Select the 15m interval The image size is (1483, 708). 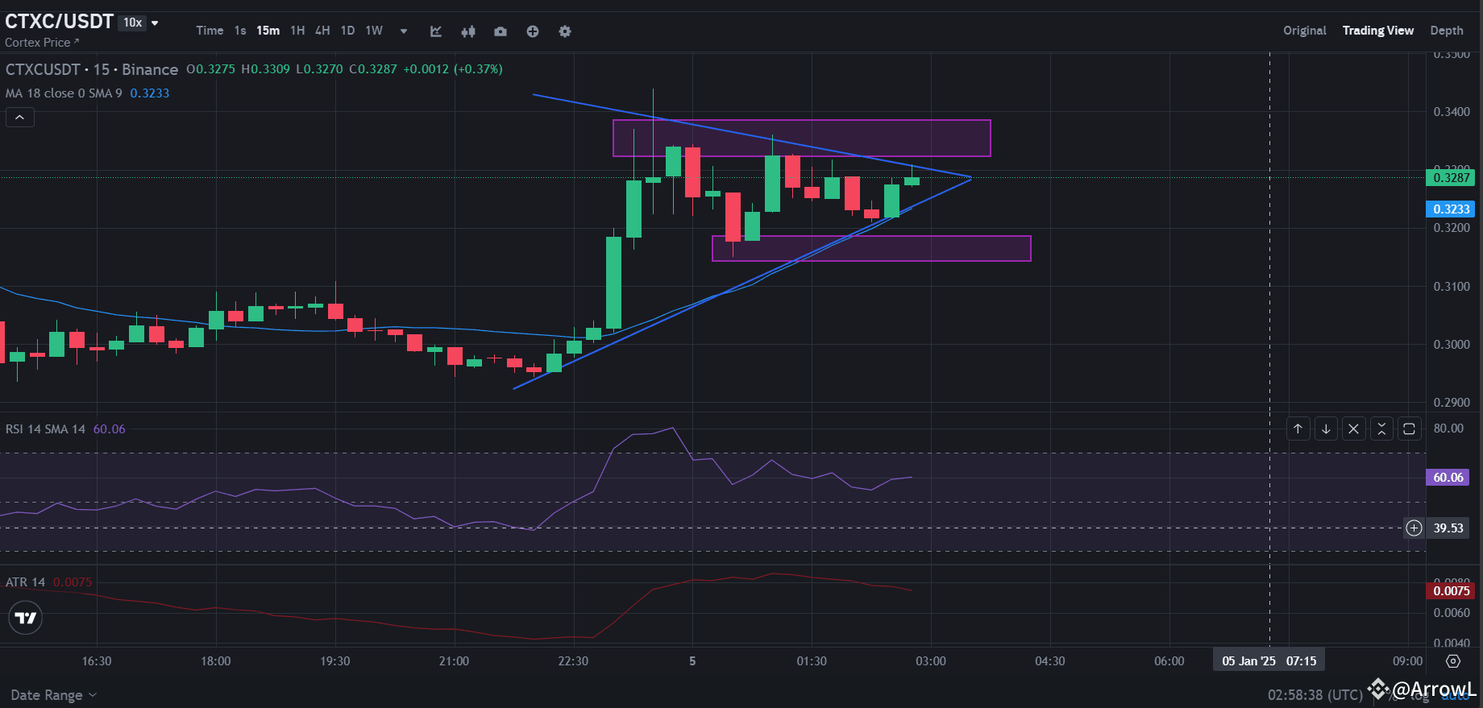[268, 31]
